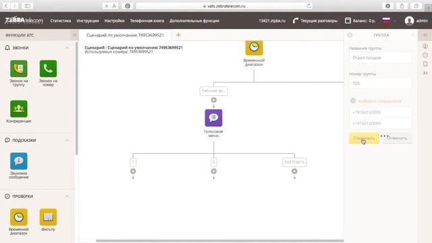Select the Временной диапазон icon in sidebar
Image resolution: width=432 pixels, height=243 pixels.
19,217
